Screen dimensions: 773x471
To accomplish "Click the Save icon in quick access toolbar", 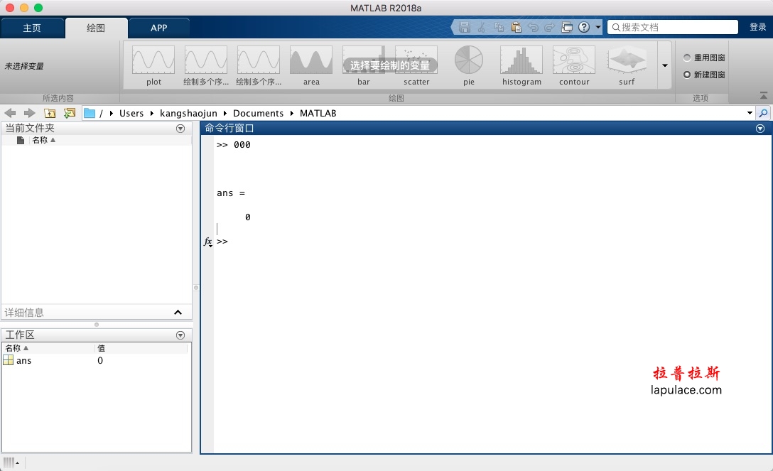I will [x=464, y=27].
